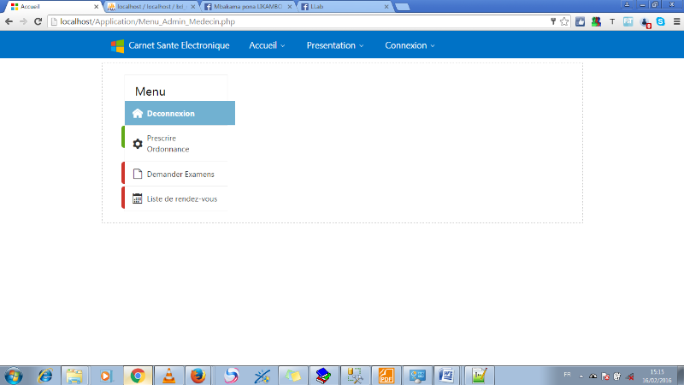Viewport: 684px width, 385px height.
Task: Click the user extension icon with the red badge
Action: click(646, 22)
